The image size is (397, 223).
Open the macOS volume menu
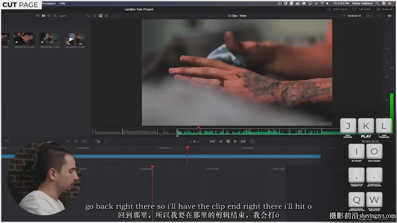pyautogui.click(x=328, y=3)
